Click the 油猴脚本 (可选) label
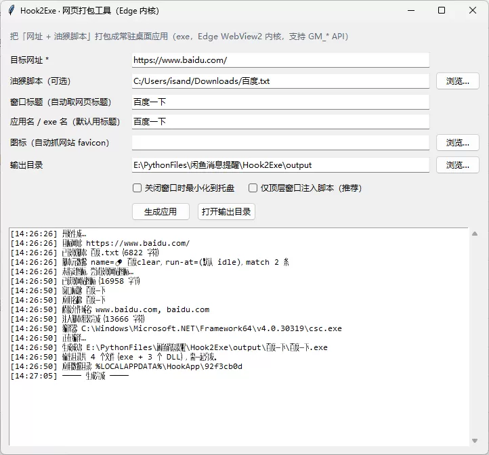 (40, 81)
